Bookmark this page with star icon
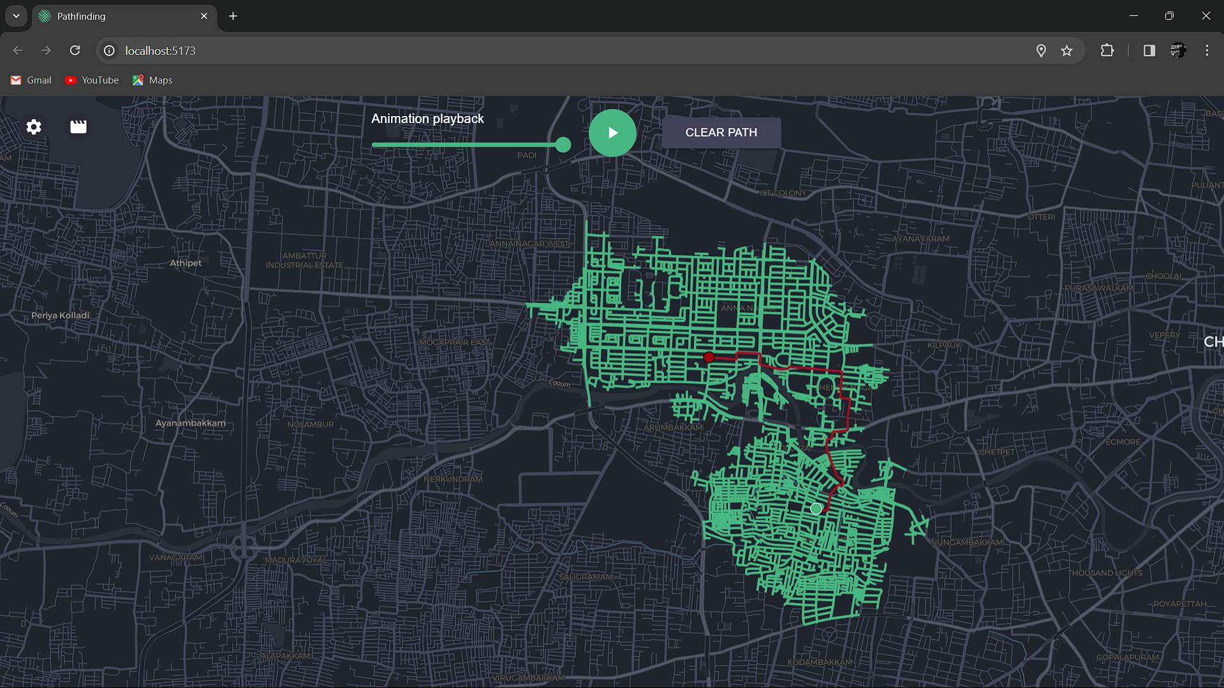The height and width of the screenshot is (688, 1224). (1066, 50)
